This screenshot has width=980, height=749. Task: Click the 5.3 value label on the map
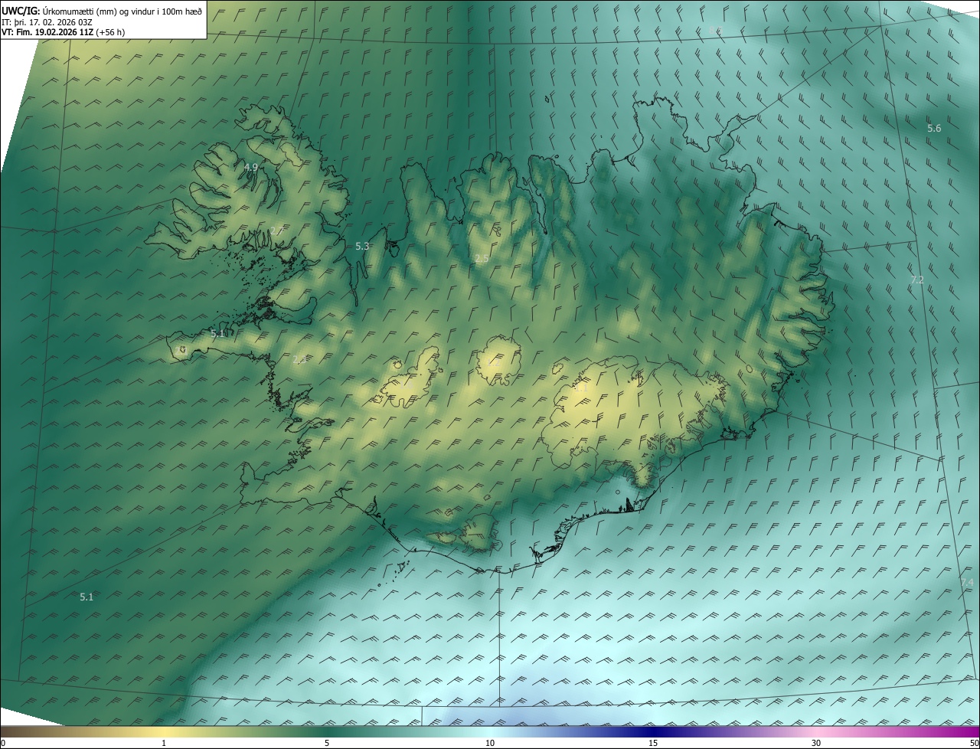tap(362, 246)
